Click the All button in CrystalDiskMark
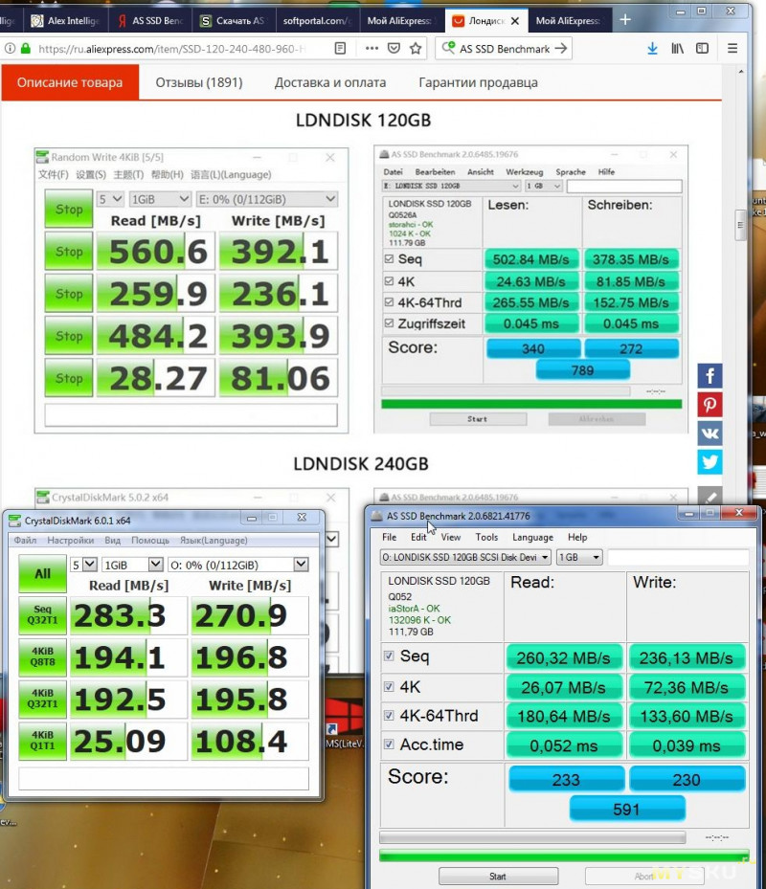The height and width of the screenshot is (889, 766). (x=42, y=573)
